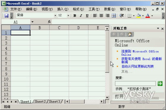The height and width of the screenshot is (110, 166).
Task: Open font size dropdown showing 12
Action: pyautogui.click(x=68, y=15)
